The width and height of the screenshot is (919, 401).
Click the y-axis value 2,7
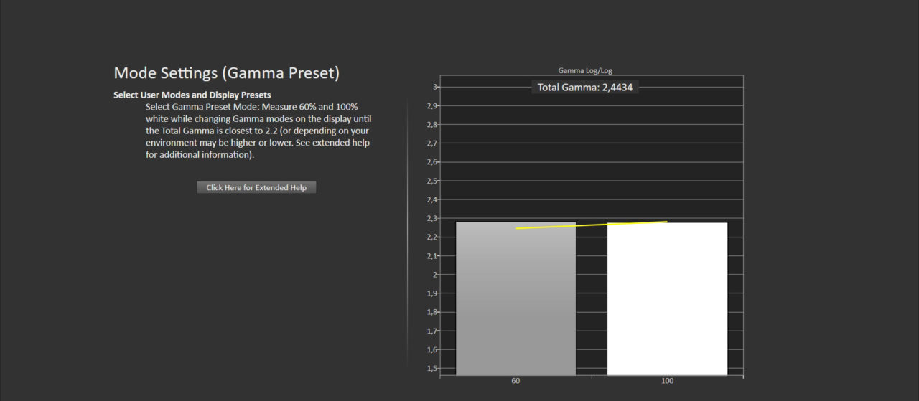[431, 143]
